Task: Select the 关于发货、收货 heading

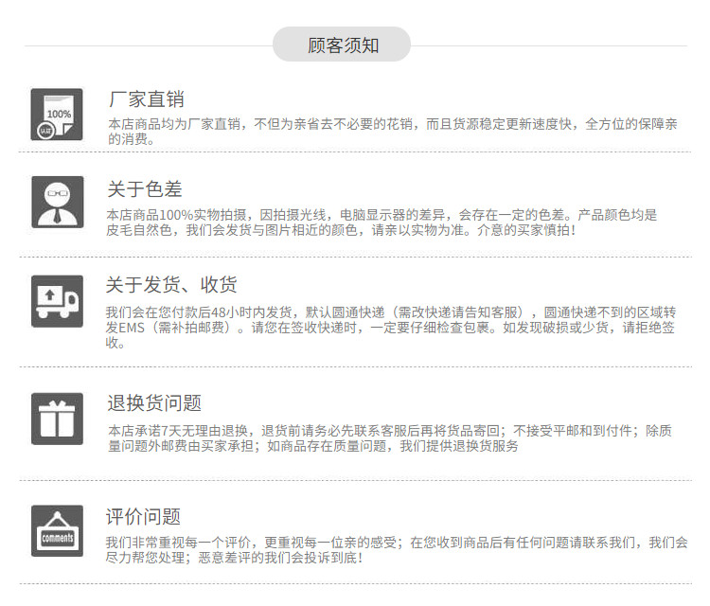Action: click(x=171, y=285)
